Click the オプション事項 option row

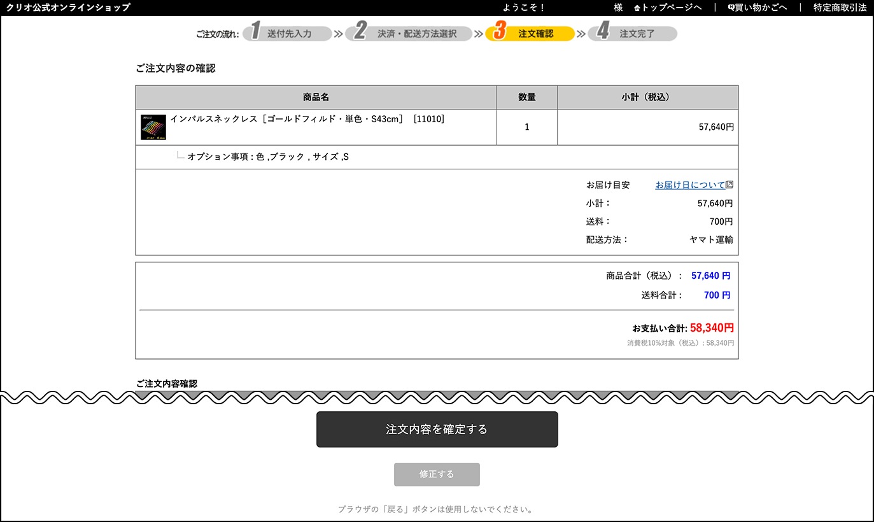click(x=267, y=157)
